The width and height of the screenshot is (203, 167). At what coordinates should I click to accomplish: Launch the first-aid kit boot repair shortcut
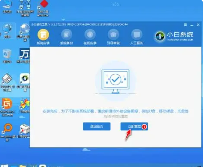pyautogui.click(x=24, y=131)
